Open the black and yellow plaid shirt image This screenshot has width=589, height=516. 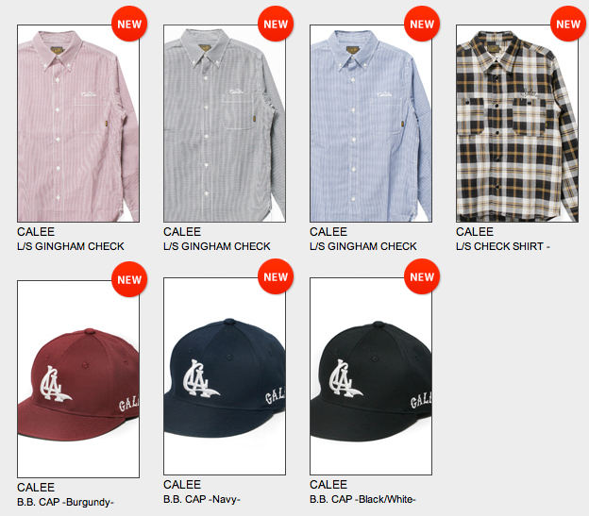(x=517, y=124)
